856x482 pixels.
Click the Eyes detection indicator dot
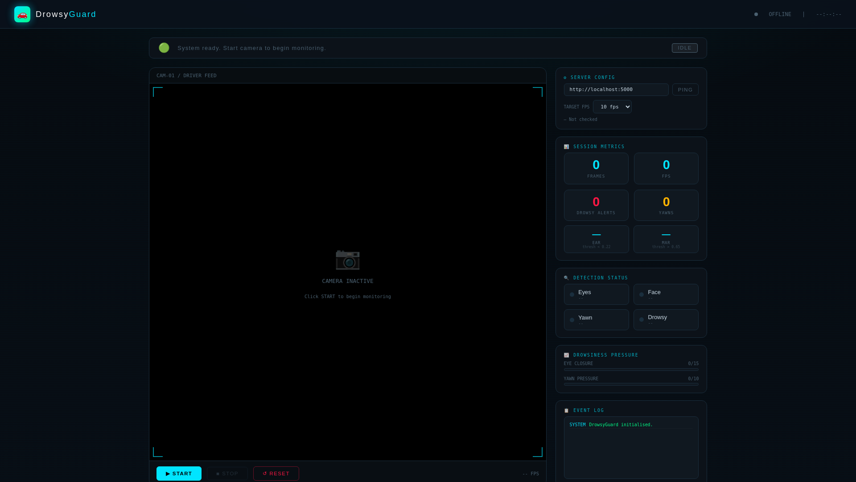click(x=572, y=295)
